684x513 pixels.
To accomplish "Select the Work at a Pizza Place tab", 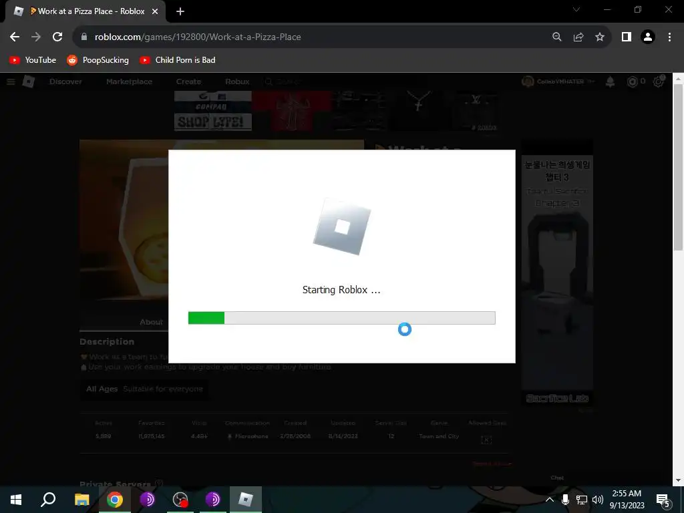I will [85, 11].
